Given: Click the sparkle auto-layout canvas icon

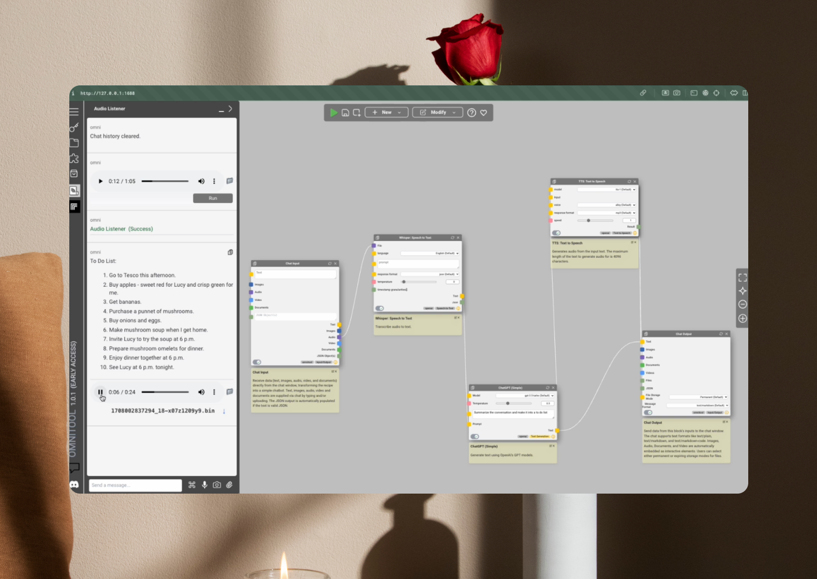Looking at the screenshot, I should click(742, 291).
